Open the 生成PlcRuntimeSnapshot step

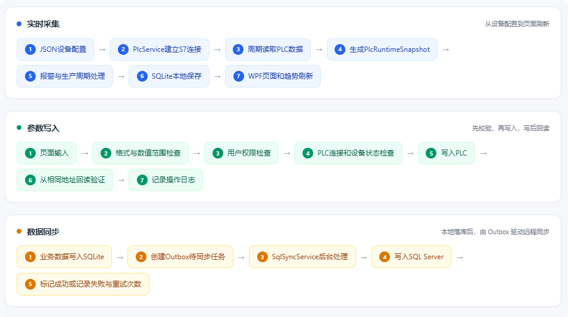click(x=382, y=49)
